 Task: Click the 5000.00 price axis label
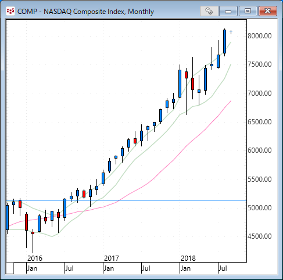click(260, 208)
